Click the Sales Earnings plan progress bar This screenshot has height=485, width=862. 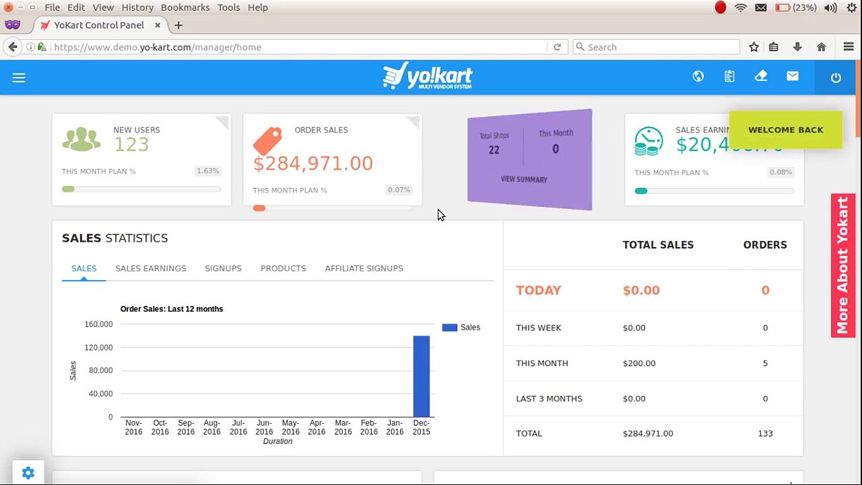click(714, 191)
